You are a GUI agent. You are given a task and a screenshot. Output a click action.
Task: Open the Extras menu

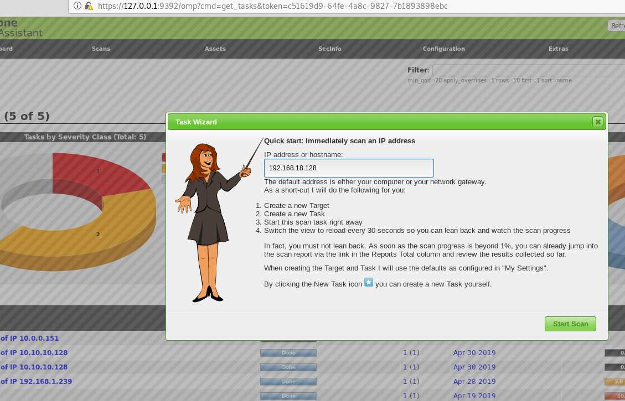click(x=558, y=49)
